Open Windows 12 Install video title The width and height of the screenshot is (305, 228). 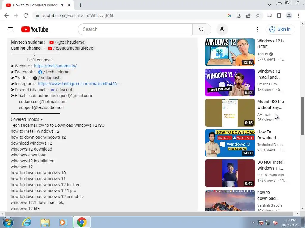[269, 74]
